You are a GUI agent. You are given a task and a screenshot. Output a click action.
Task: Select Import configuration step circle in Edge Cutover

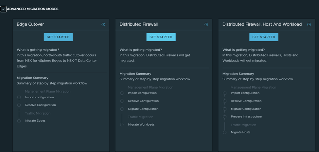(x=19, y=97)
